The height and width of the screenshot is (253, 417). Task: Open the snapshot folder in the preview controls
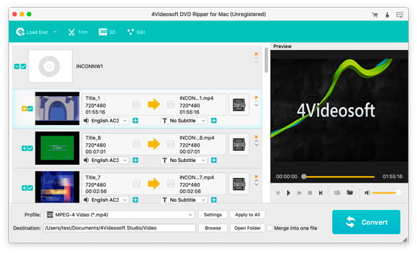pyautogui.click(x=350, y=193)
